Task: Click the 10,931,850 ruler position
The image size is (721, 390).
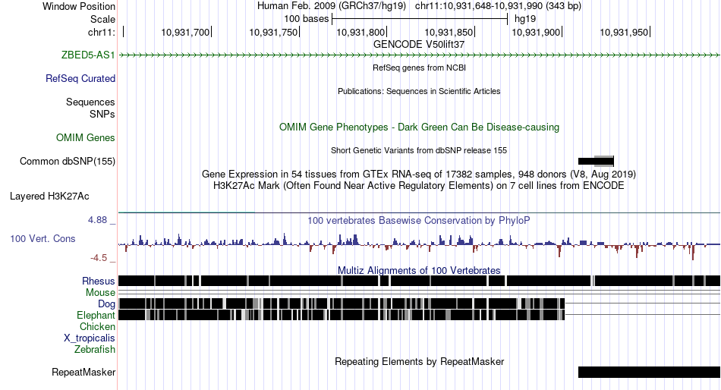Action: 449,32
